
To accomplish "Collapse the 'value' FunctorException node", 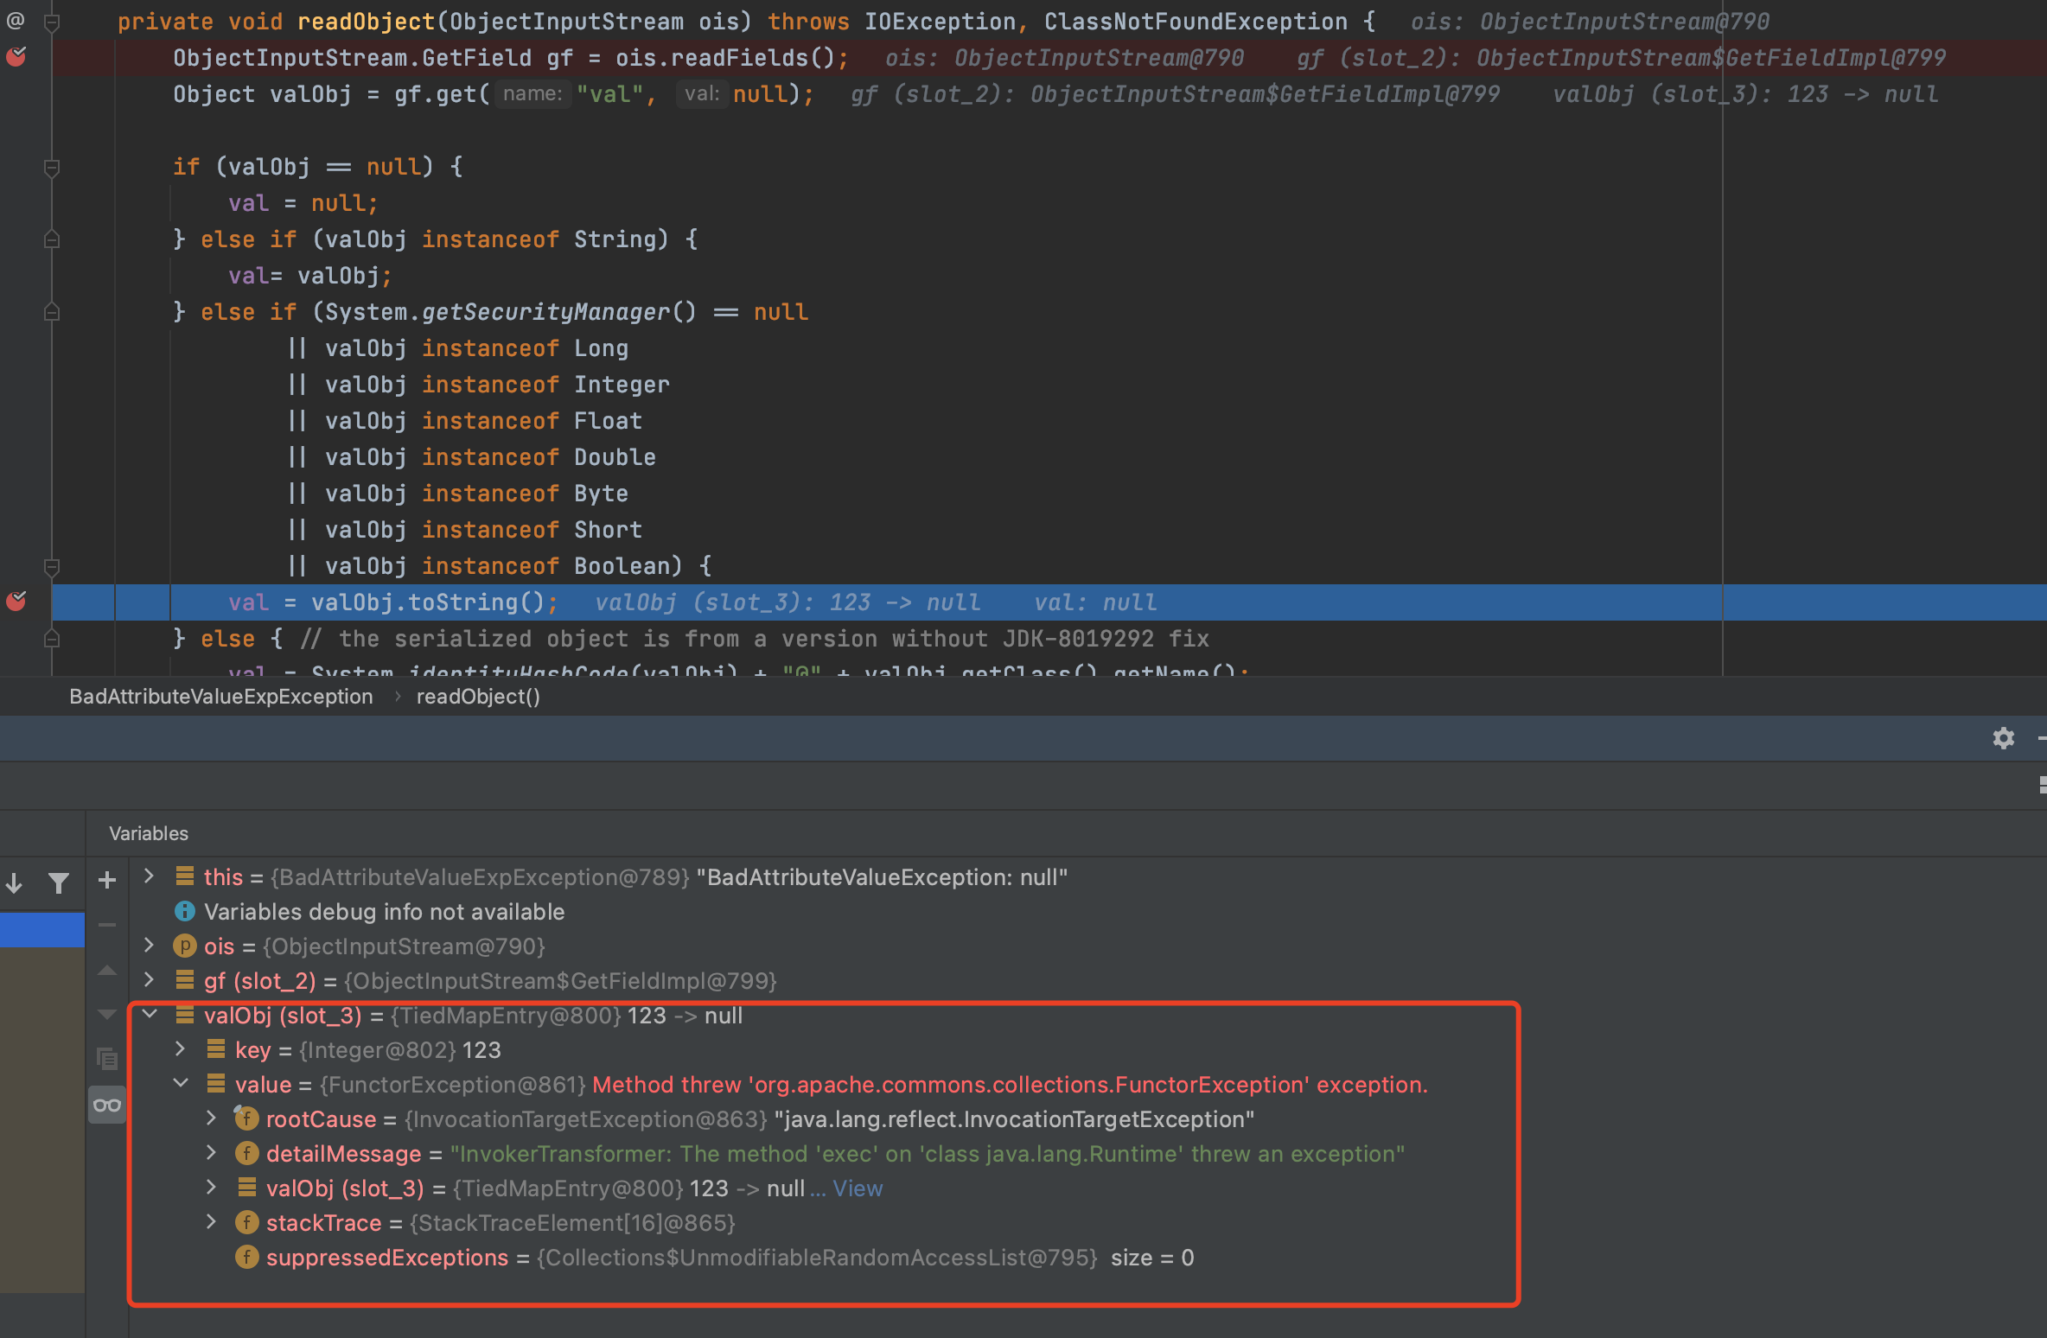I will click(x=181, y=1083).
